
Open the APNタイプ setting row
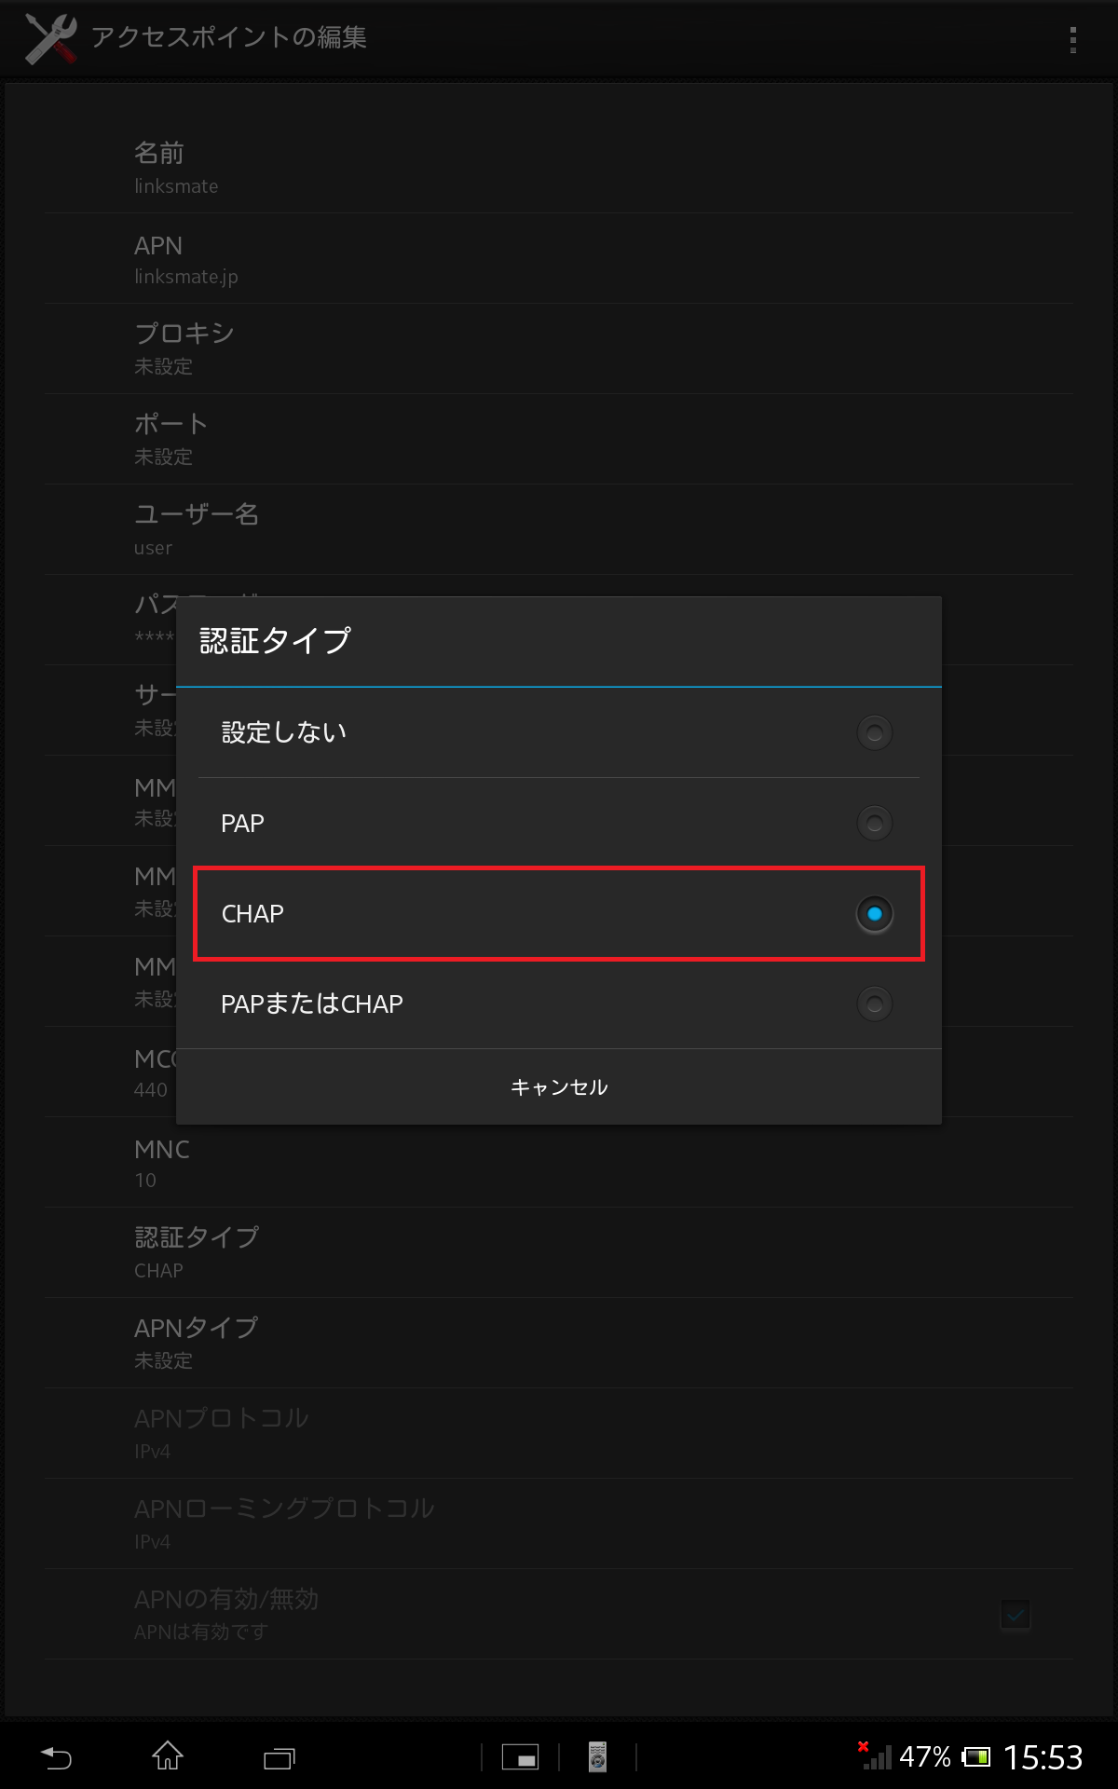tap(559, 1344)
